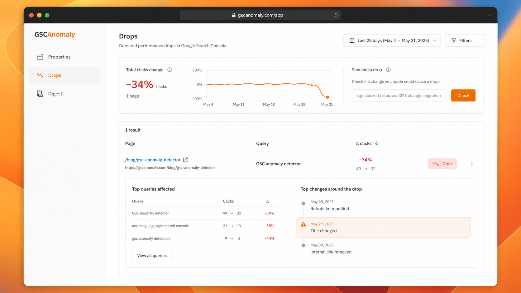Click the orange Check button

463,96
